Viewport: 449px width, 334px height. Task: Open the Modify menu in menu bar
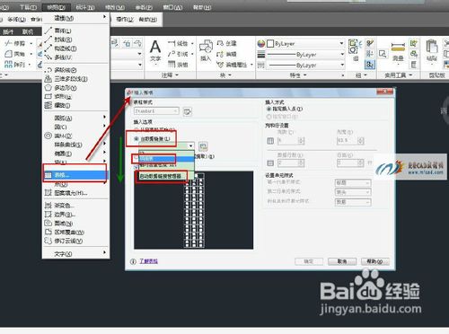(x=115, y=7)
